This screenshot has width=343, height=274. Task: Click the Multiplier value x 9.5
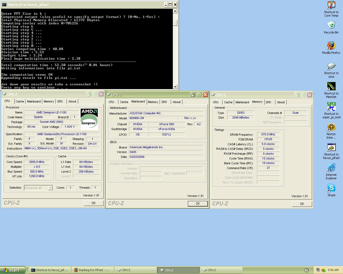(x=37, y=167)
